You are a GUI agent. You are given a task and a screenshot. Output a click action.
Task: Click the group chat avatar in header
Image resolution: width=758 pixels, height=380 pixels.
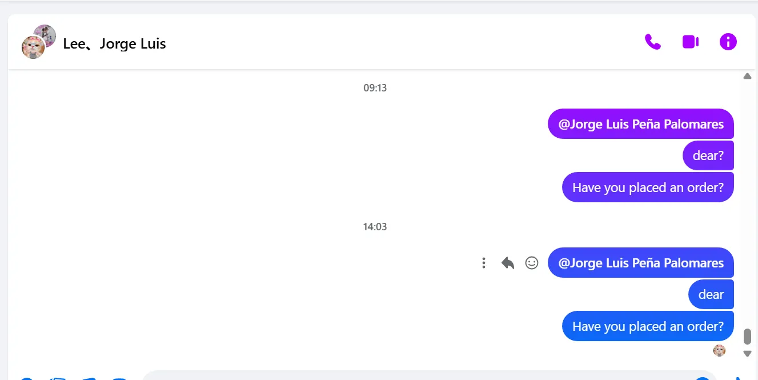coord(38,42)
